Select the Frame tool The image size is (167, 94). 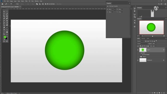(x=7, y=16)
